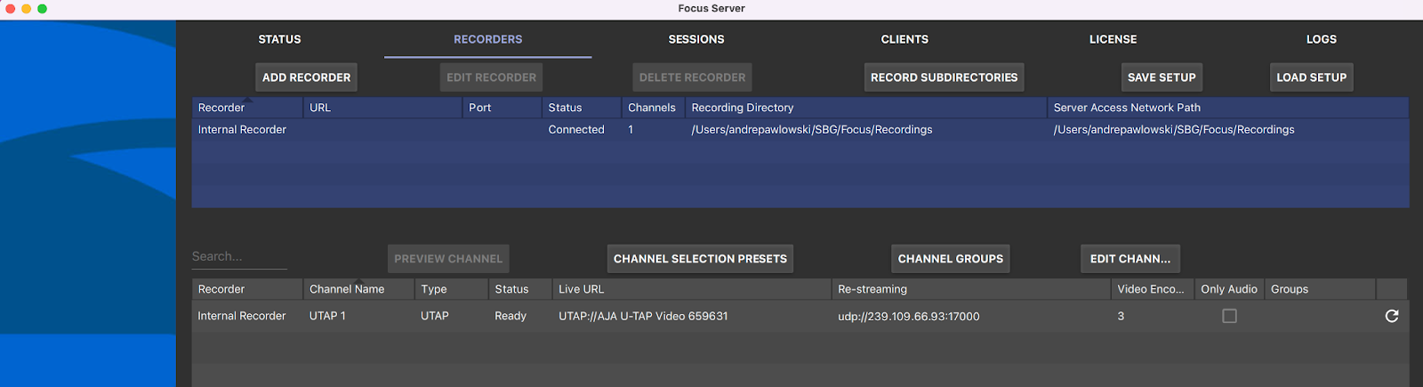This screenshot has width=1423, height=387.
Task: Go to the Clients tab
Action: click(x=904, y=39)
